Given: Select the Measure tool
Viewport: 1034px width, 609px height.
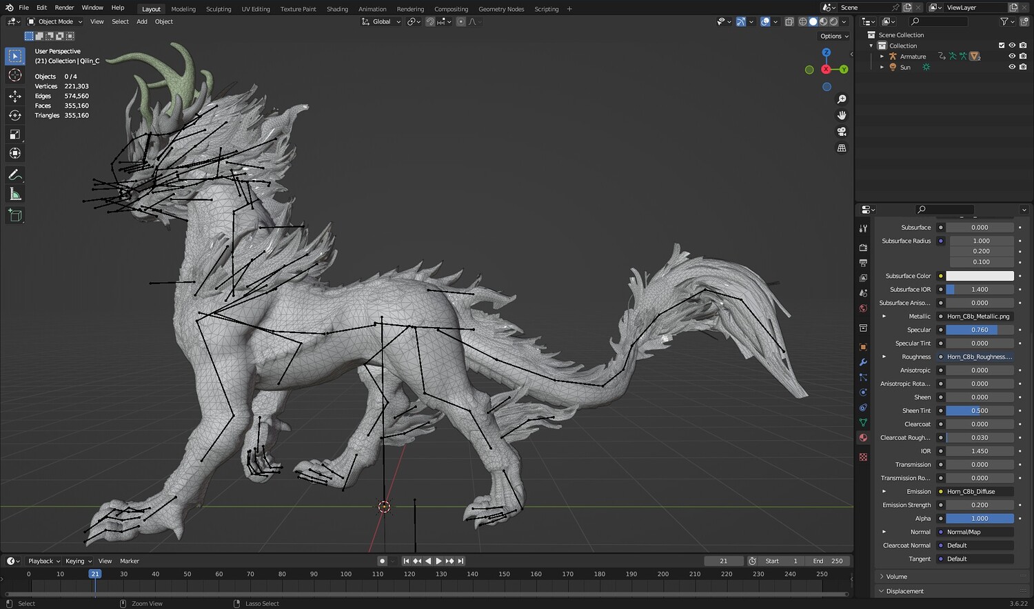Looking at the screenshot, I should (x=15, y=194).
